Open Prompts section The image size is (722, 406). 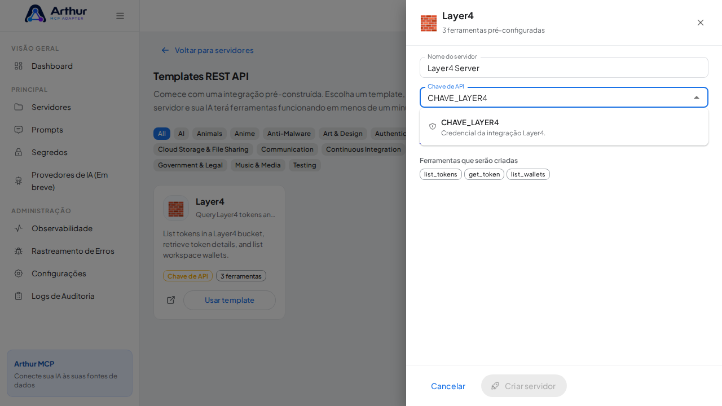click(69, 130)
